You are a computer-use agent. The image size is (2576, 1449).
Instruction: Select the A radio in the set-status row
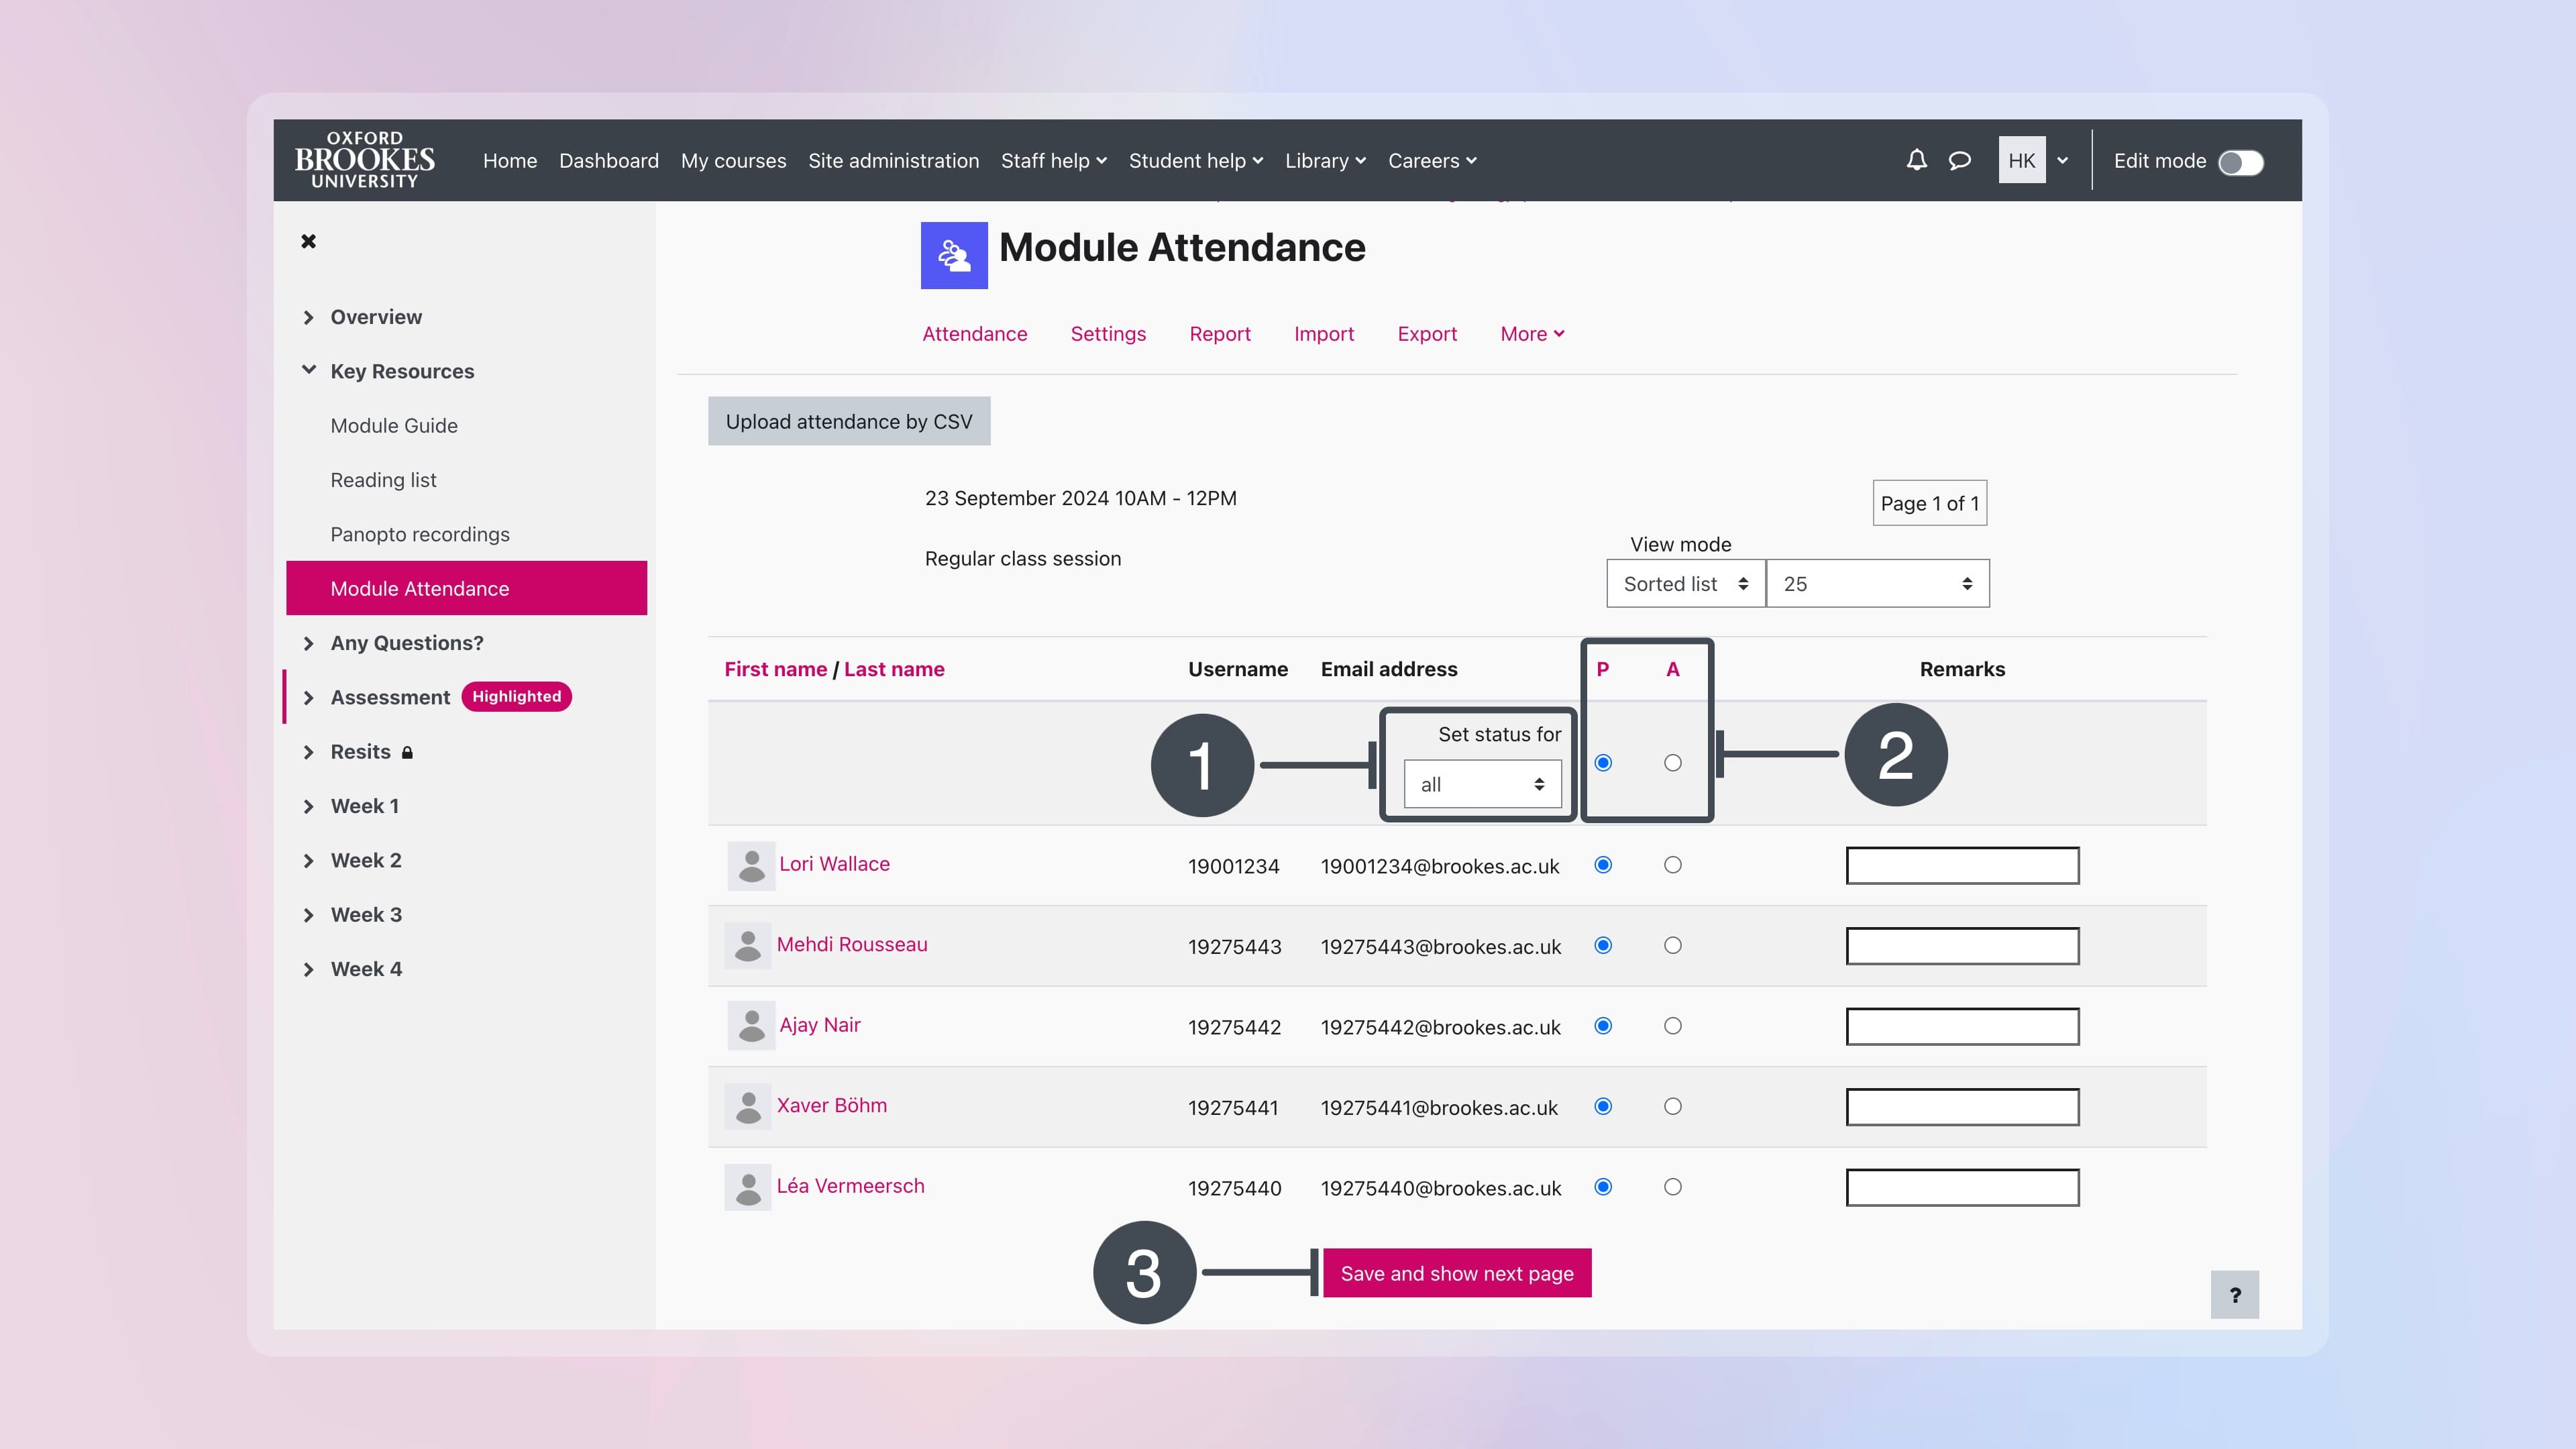point(1673,763)
